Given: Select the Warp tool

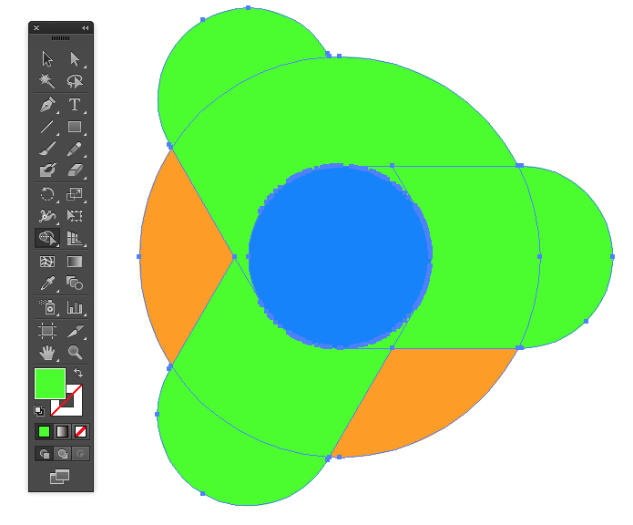Looking at the screenshot, I should pos(47,216).
